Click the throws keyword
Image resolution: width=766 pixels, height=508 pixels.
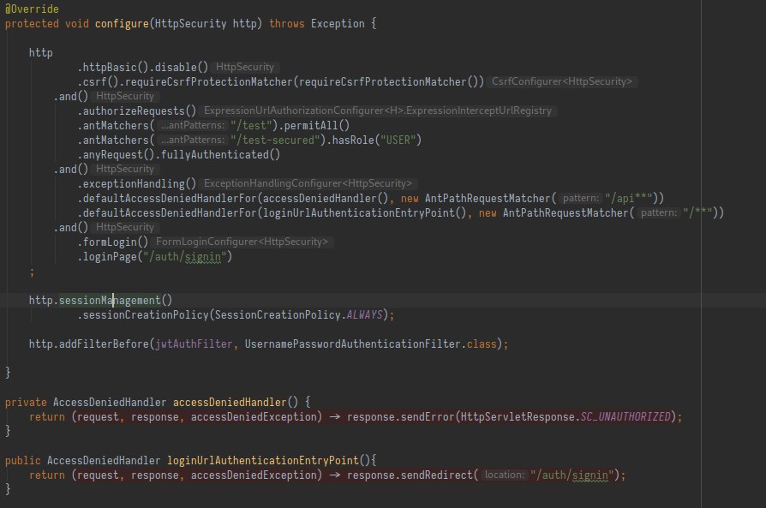click(287, 23)
